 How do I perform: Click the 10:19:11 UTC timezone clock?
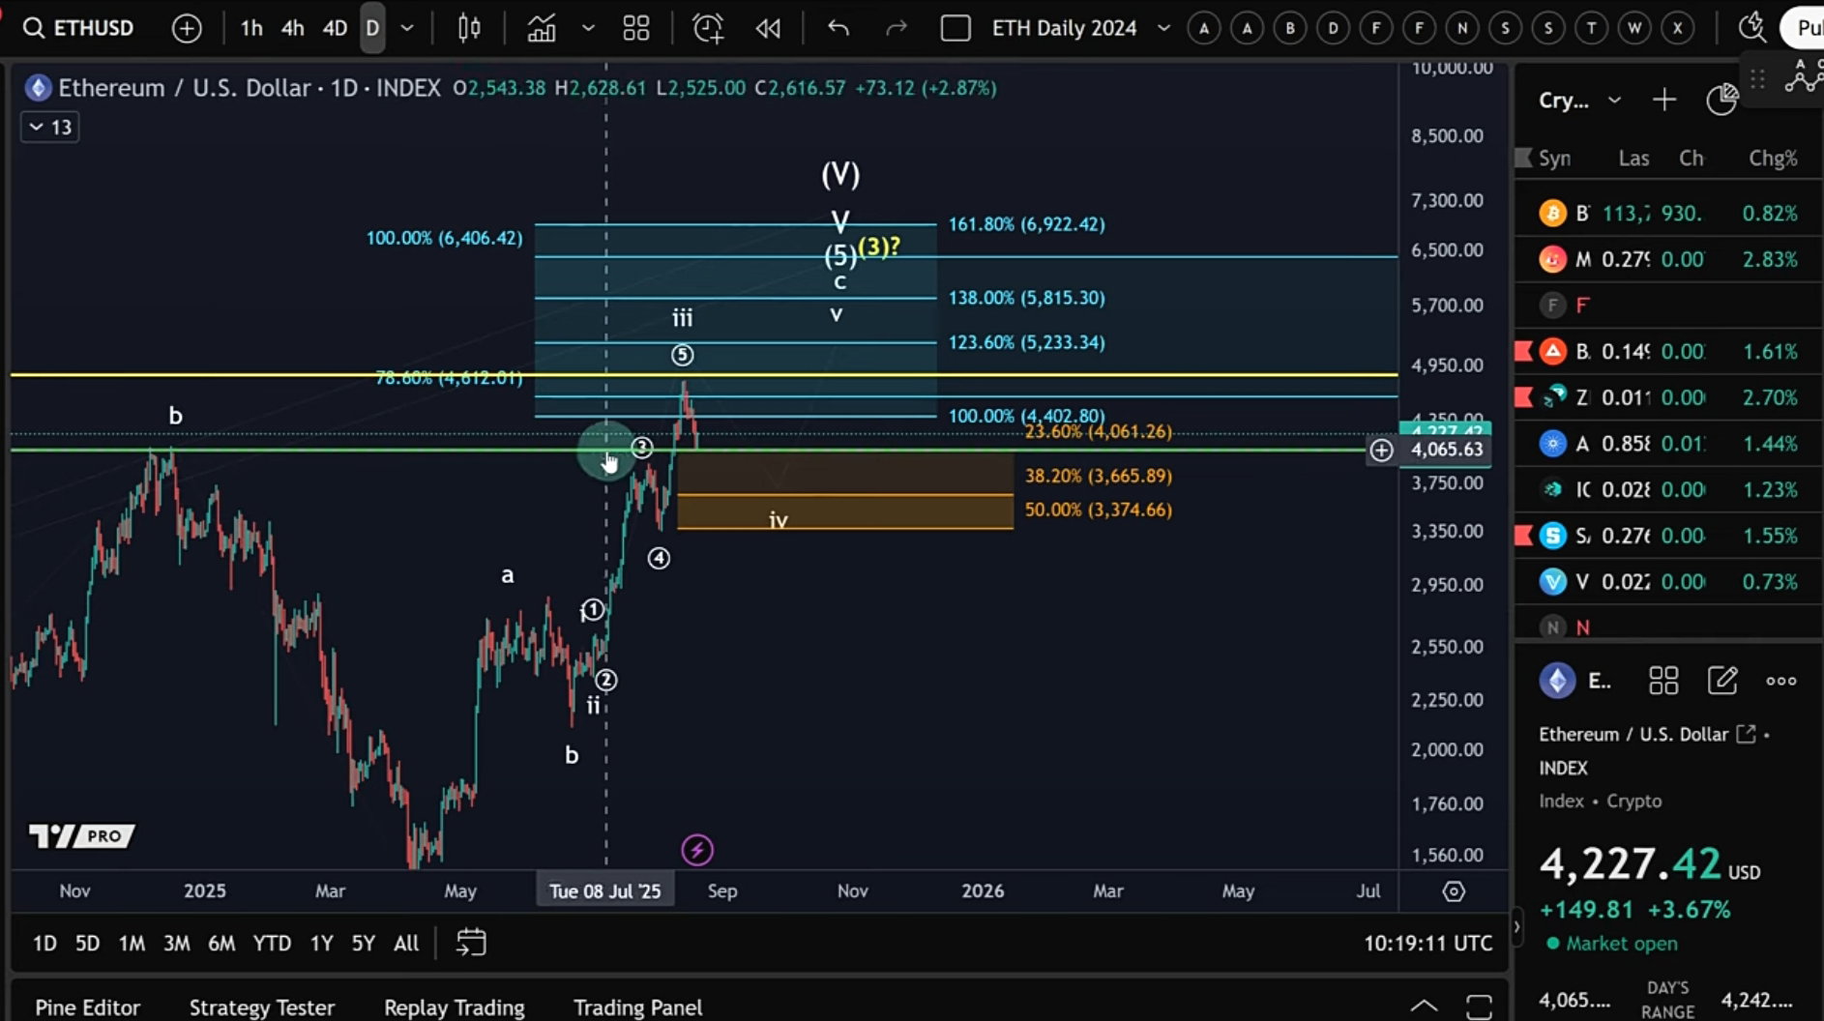coord(1427,943)
